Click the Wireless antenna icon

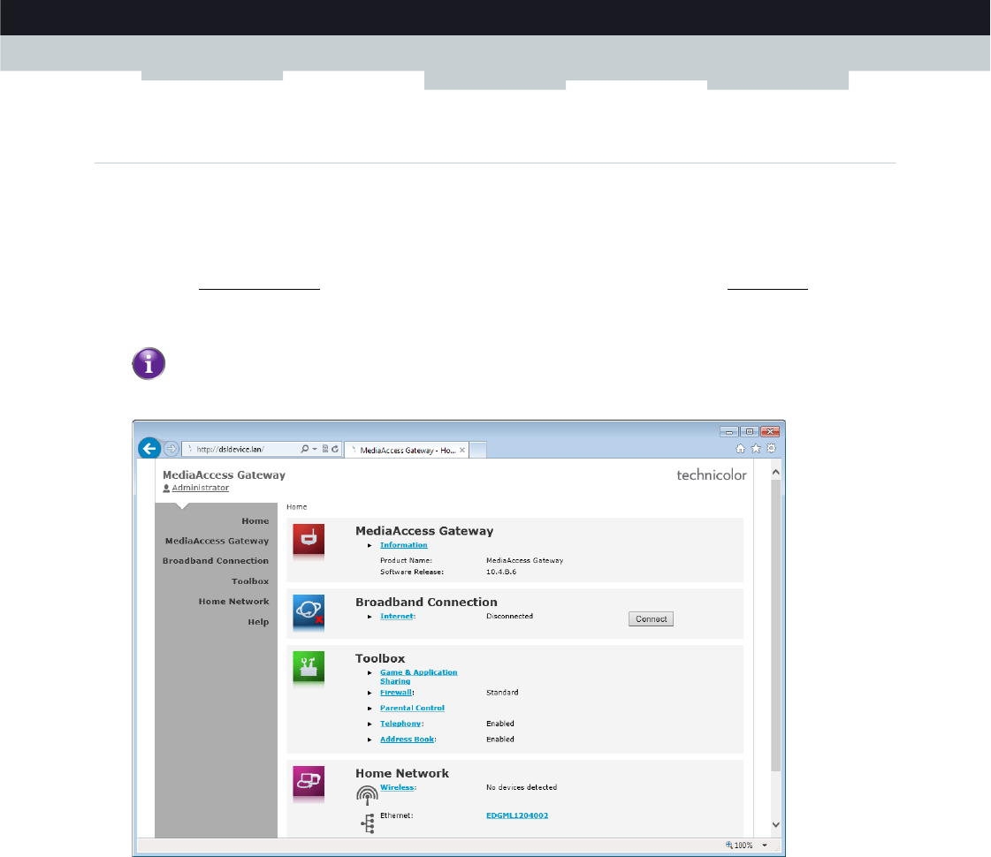point(367,795)
